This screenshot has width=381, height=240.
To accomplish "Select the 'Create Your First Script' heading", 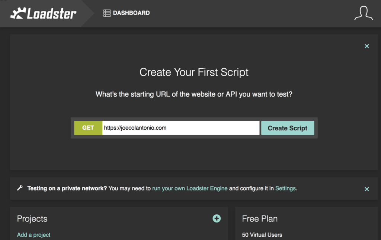I will [194, 72].
